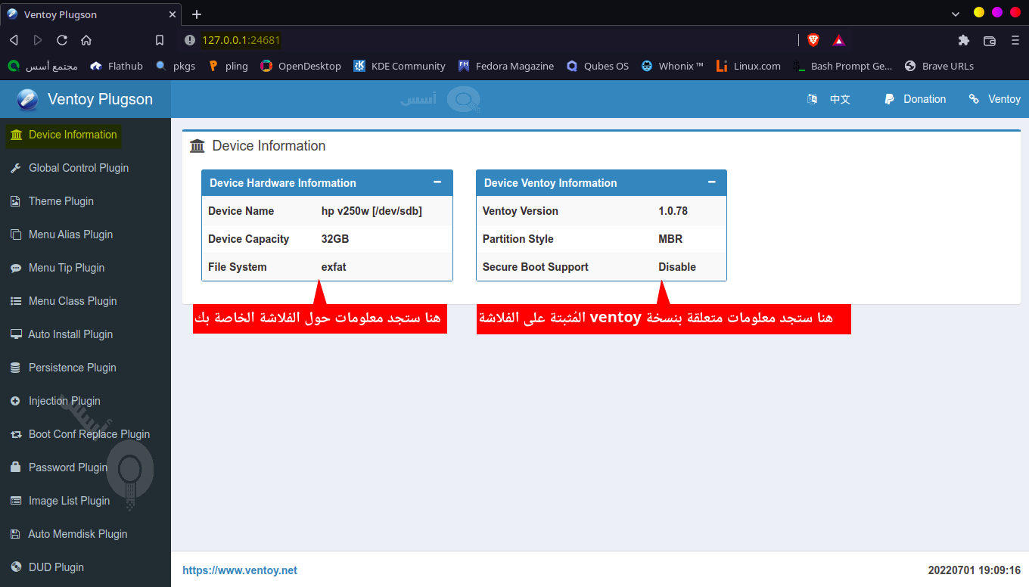Open Global Control Plugin from the sidebar
The height and width of the screenshot is (587, 1029).
pos(78,168)
